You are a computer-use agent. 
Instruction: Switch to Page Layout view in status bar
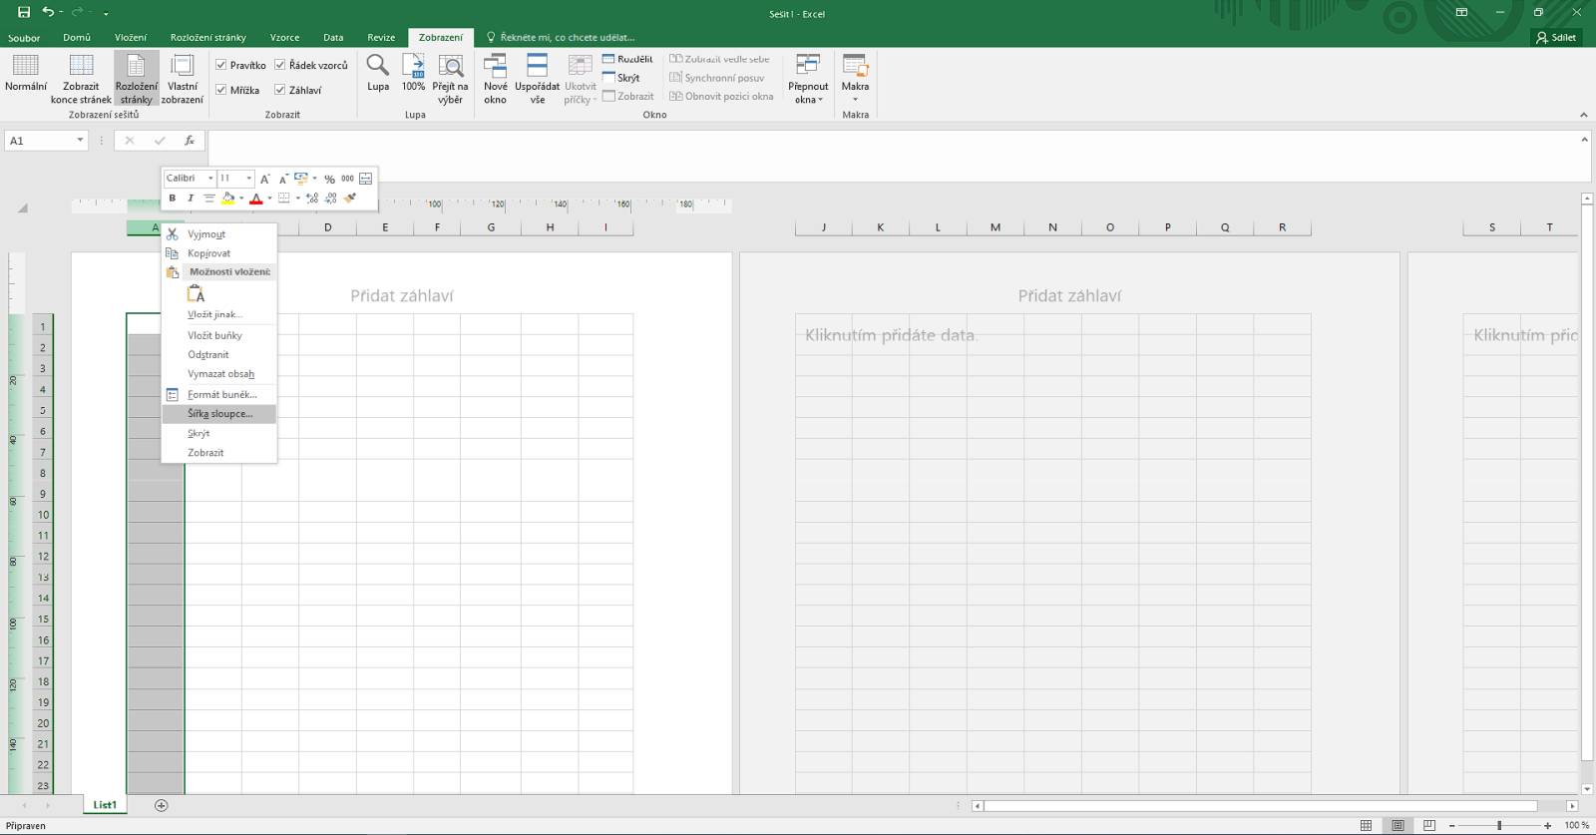[x=1398, y=825]
